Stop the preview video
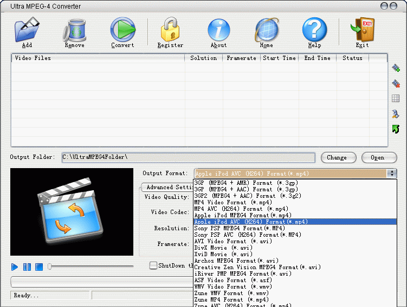This screenshot has height=307, width=407. [x=39, y=267]
